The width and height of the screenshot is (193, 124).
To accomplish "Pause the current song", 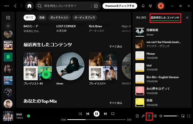I will pyautogui.click(x=97, y=114).
